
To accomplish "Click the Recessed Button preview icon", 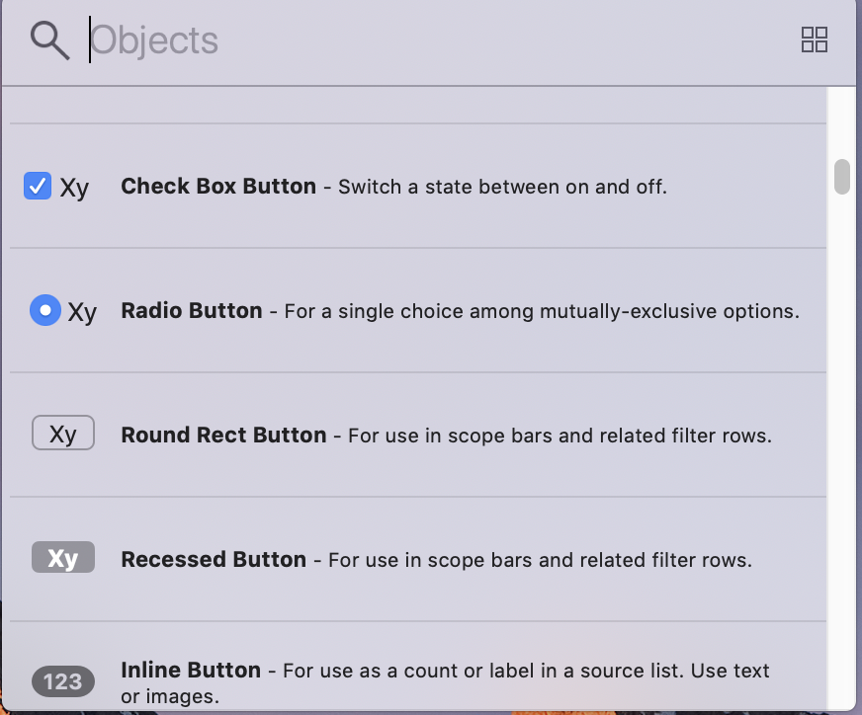I will [x=63, y=558].
